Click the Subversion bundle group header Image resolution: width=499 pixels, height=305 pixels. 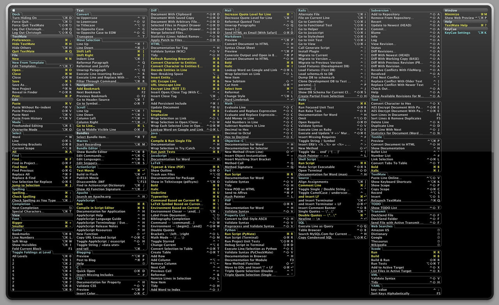[x=380, y=11]
